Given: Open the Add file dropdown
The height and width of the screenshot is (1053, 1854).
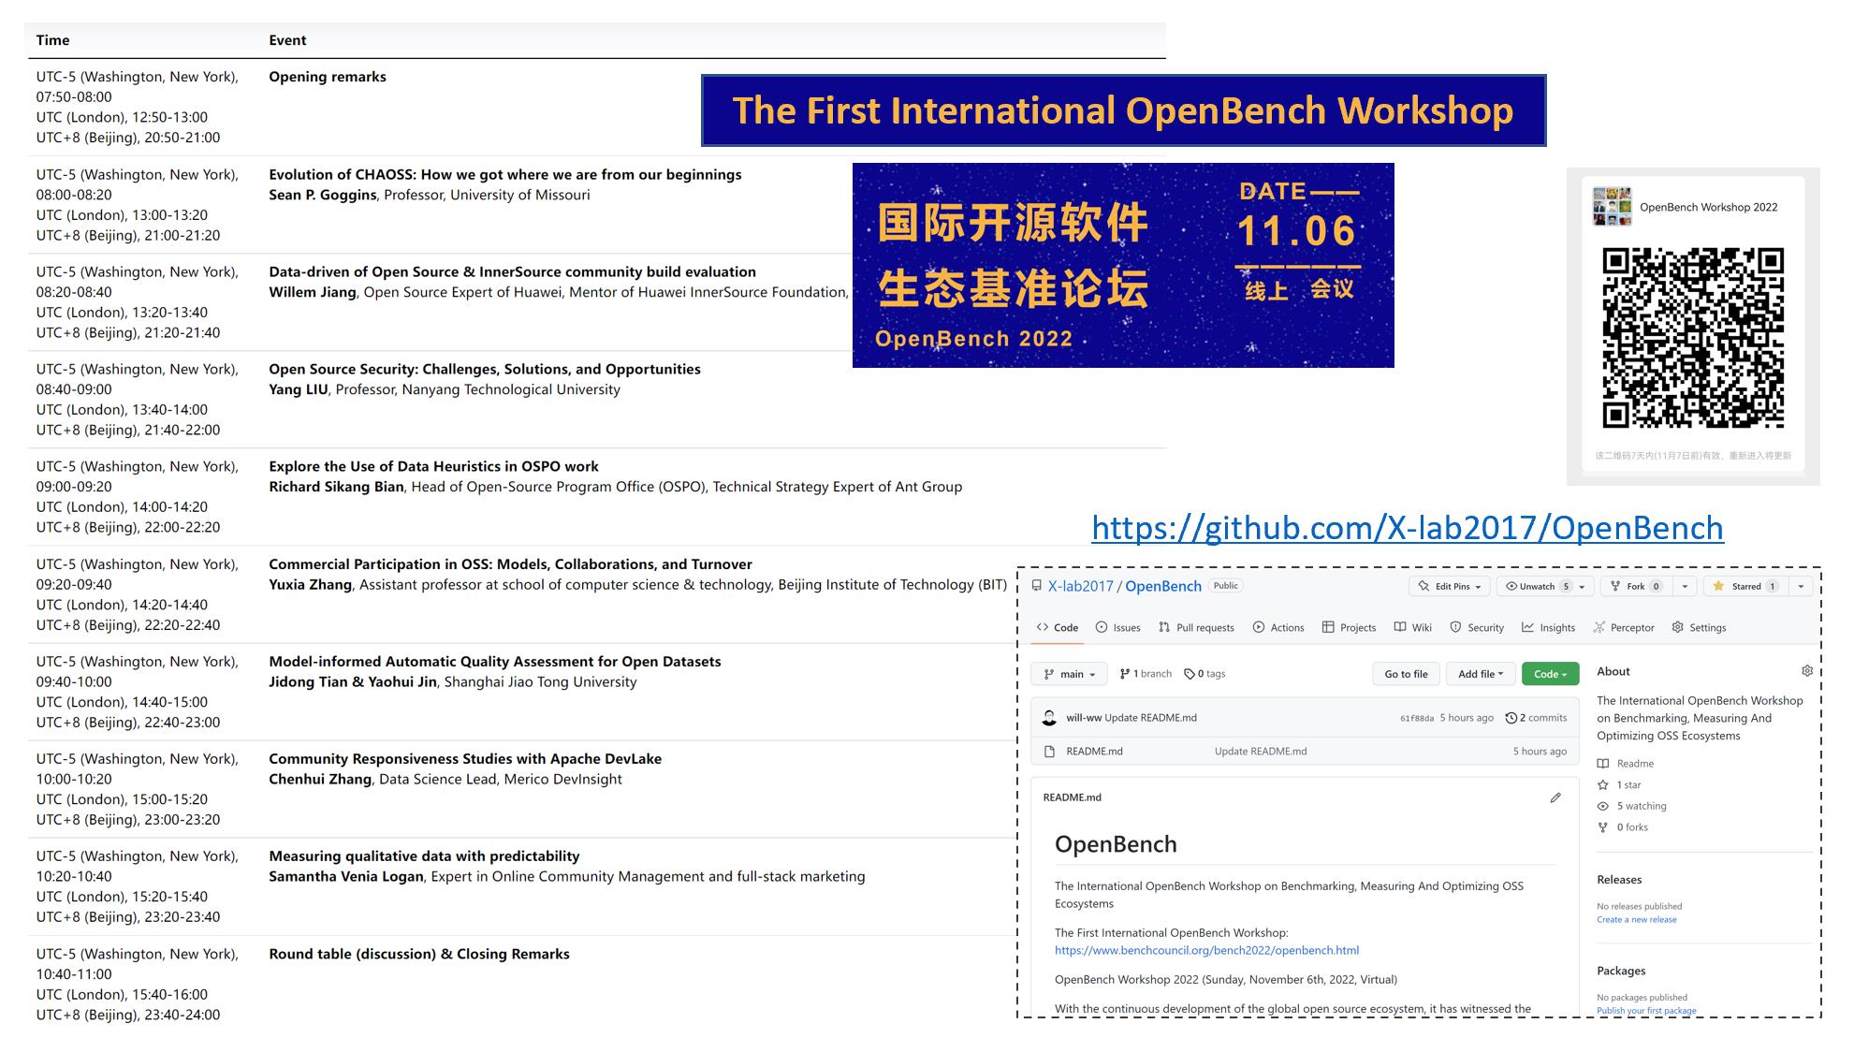Looking at the screenshot, I should [x=1481, y=674].
